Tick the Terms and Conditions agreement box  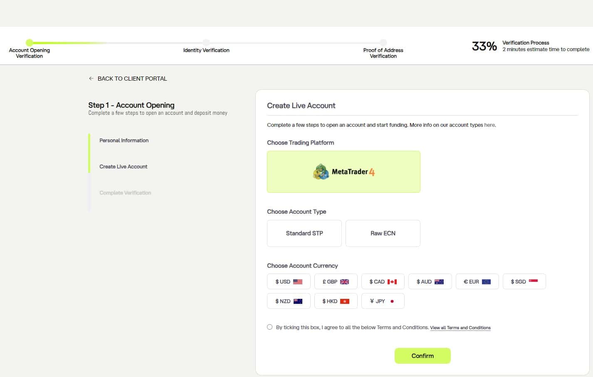click(269, 327)
